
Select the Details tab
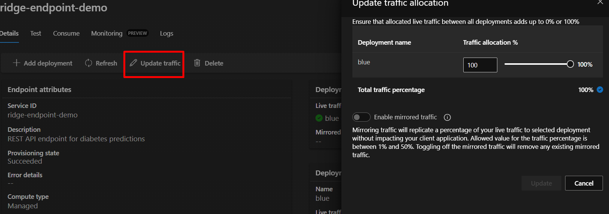[x=9, y=33]
